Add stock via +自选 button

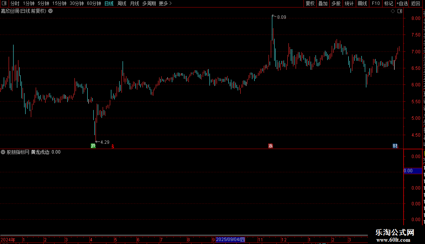[402, 3]
